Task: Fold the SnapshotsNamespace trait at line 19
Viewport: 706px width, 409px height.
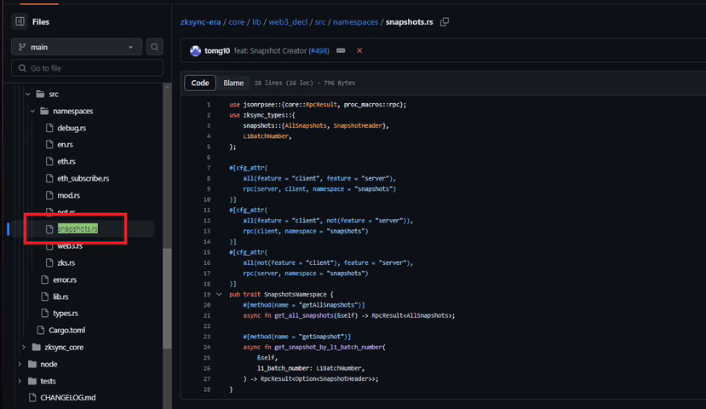Action: click(x=220, y=294)
